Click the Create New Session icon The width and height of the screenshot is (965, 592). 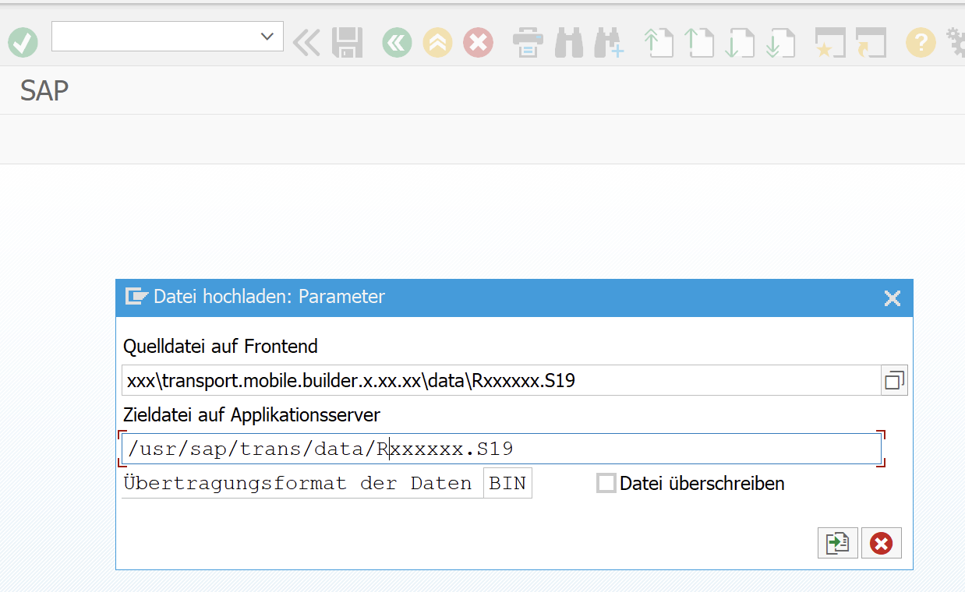tap(830, 42)
